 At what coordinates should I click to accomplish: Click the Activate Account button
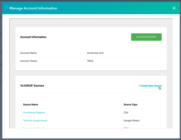coord(146,37)
